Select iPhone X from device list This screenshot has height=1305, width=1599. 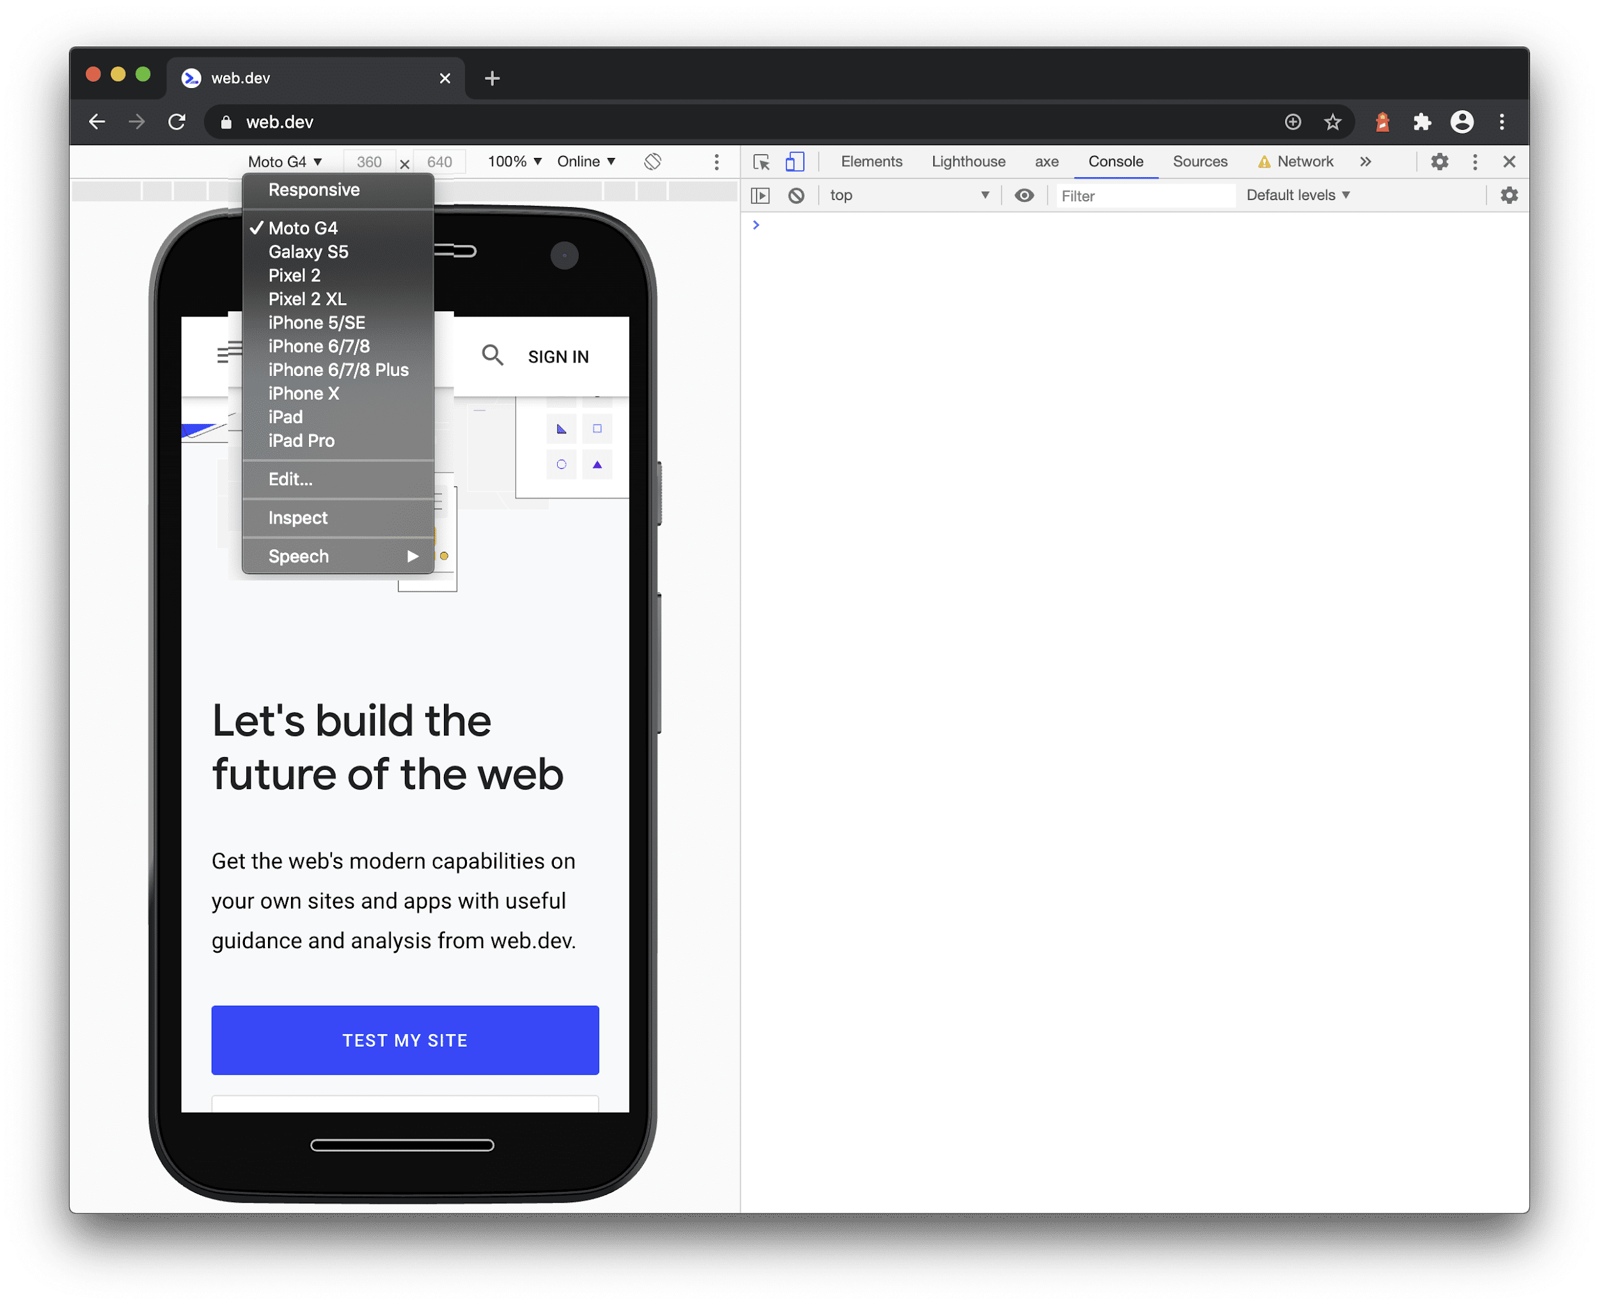click(301, 393)
